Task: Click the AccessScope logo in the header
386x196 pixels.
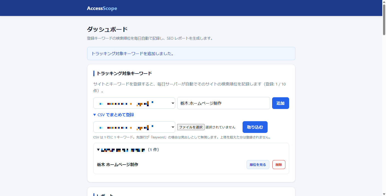Action: 102,8
